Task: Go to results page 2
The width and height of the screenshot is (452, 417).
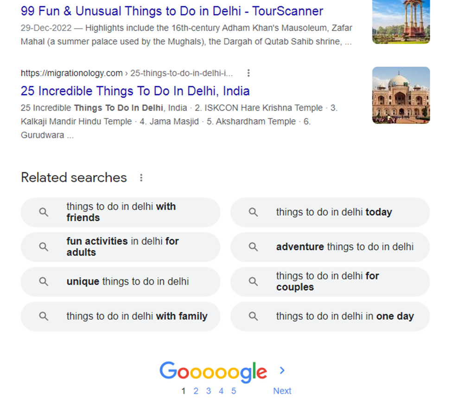Action: click(196, 391)
